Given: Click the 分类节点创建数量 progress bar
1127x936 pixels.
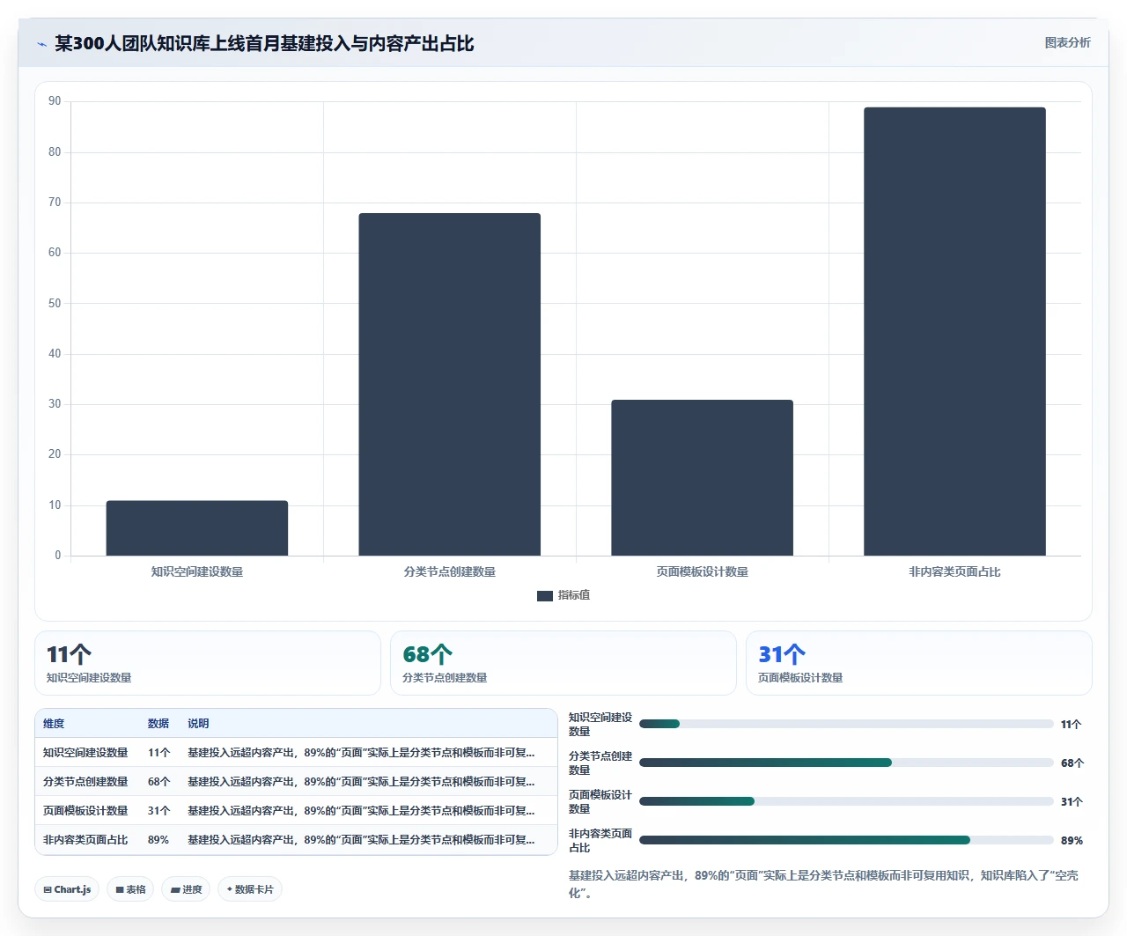Looking at the screenshot, I should (x=846, y=763).
